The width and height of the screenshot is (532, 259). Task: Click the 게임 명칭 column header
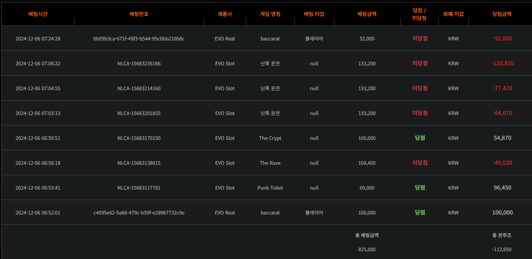click(x=270, y=14)
